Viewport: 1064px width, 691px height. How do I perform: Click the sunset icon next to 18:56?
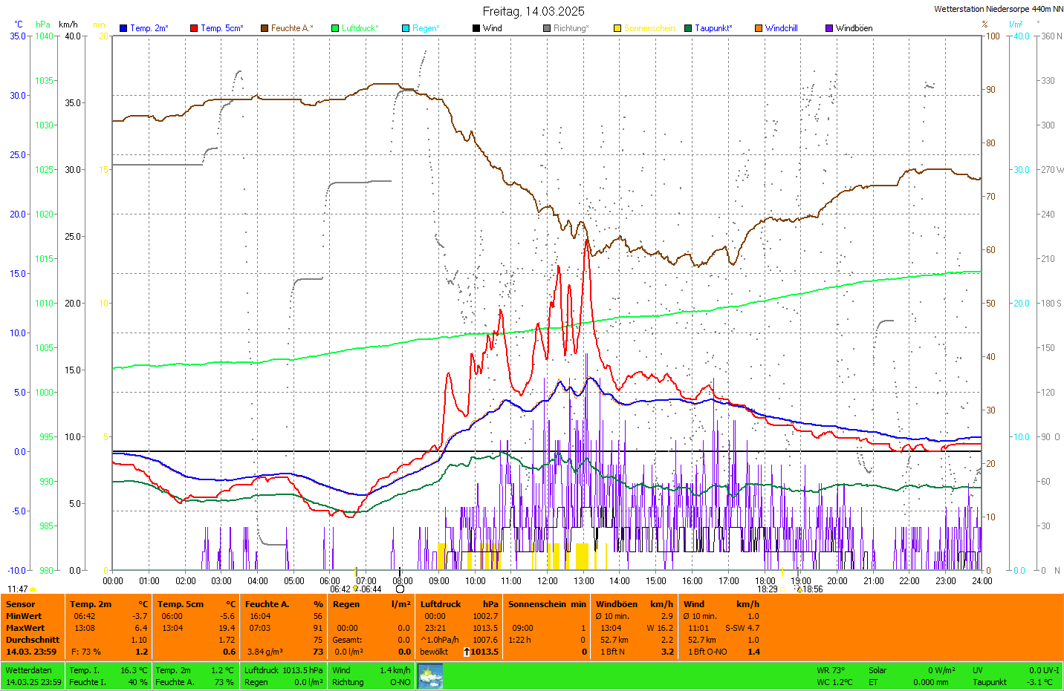799,589
